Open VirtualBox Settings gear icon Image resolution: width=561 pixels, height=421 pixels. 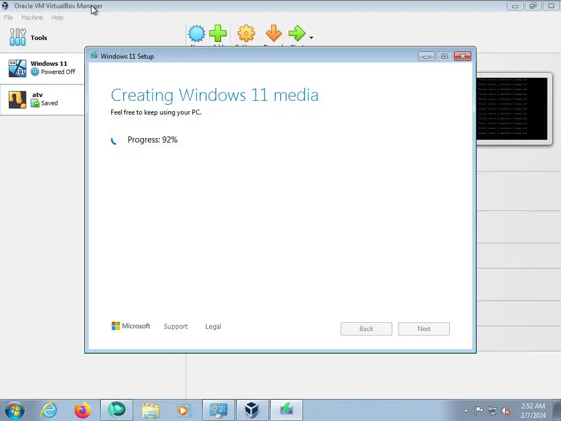[x=246, y=33]
